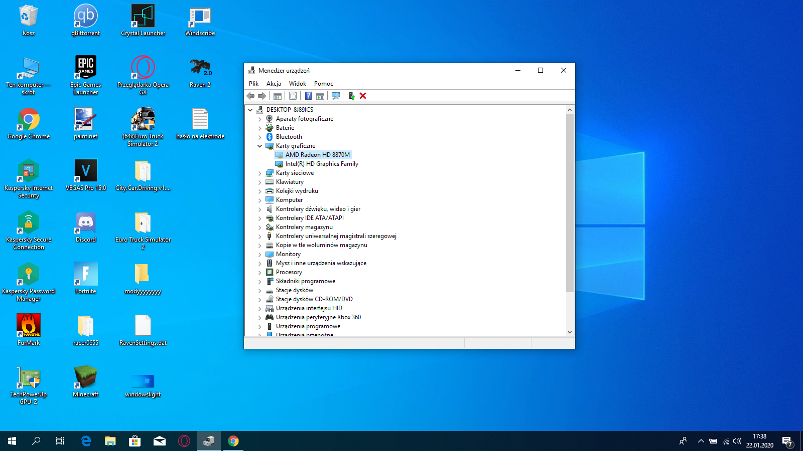Select the Kaspersky Internet Security desktop icon
The width and height of the screenshot is (803, 451).
tap(29, 178)
